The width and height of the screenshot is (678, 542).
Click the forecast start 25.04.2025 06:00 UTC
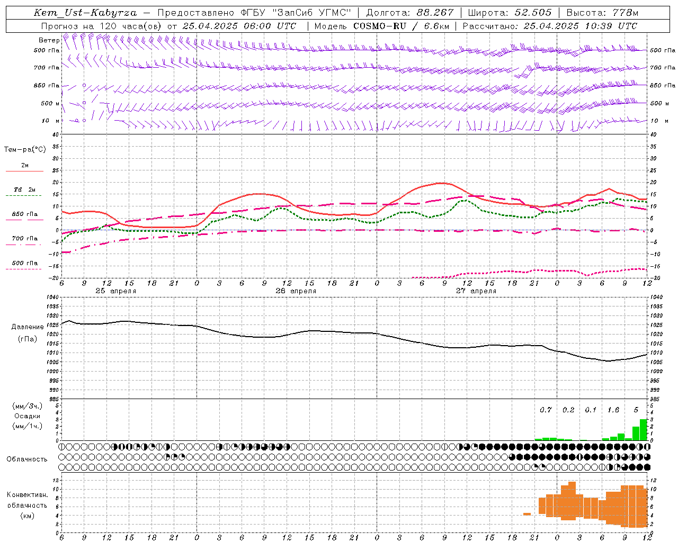pyautogui.click(x=239, y=26)
